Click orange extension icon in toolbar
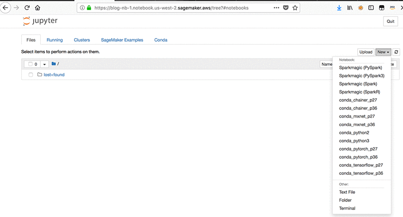 361,8
